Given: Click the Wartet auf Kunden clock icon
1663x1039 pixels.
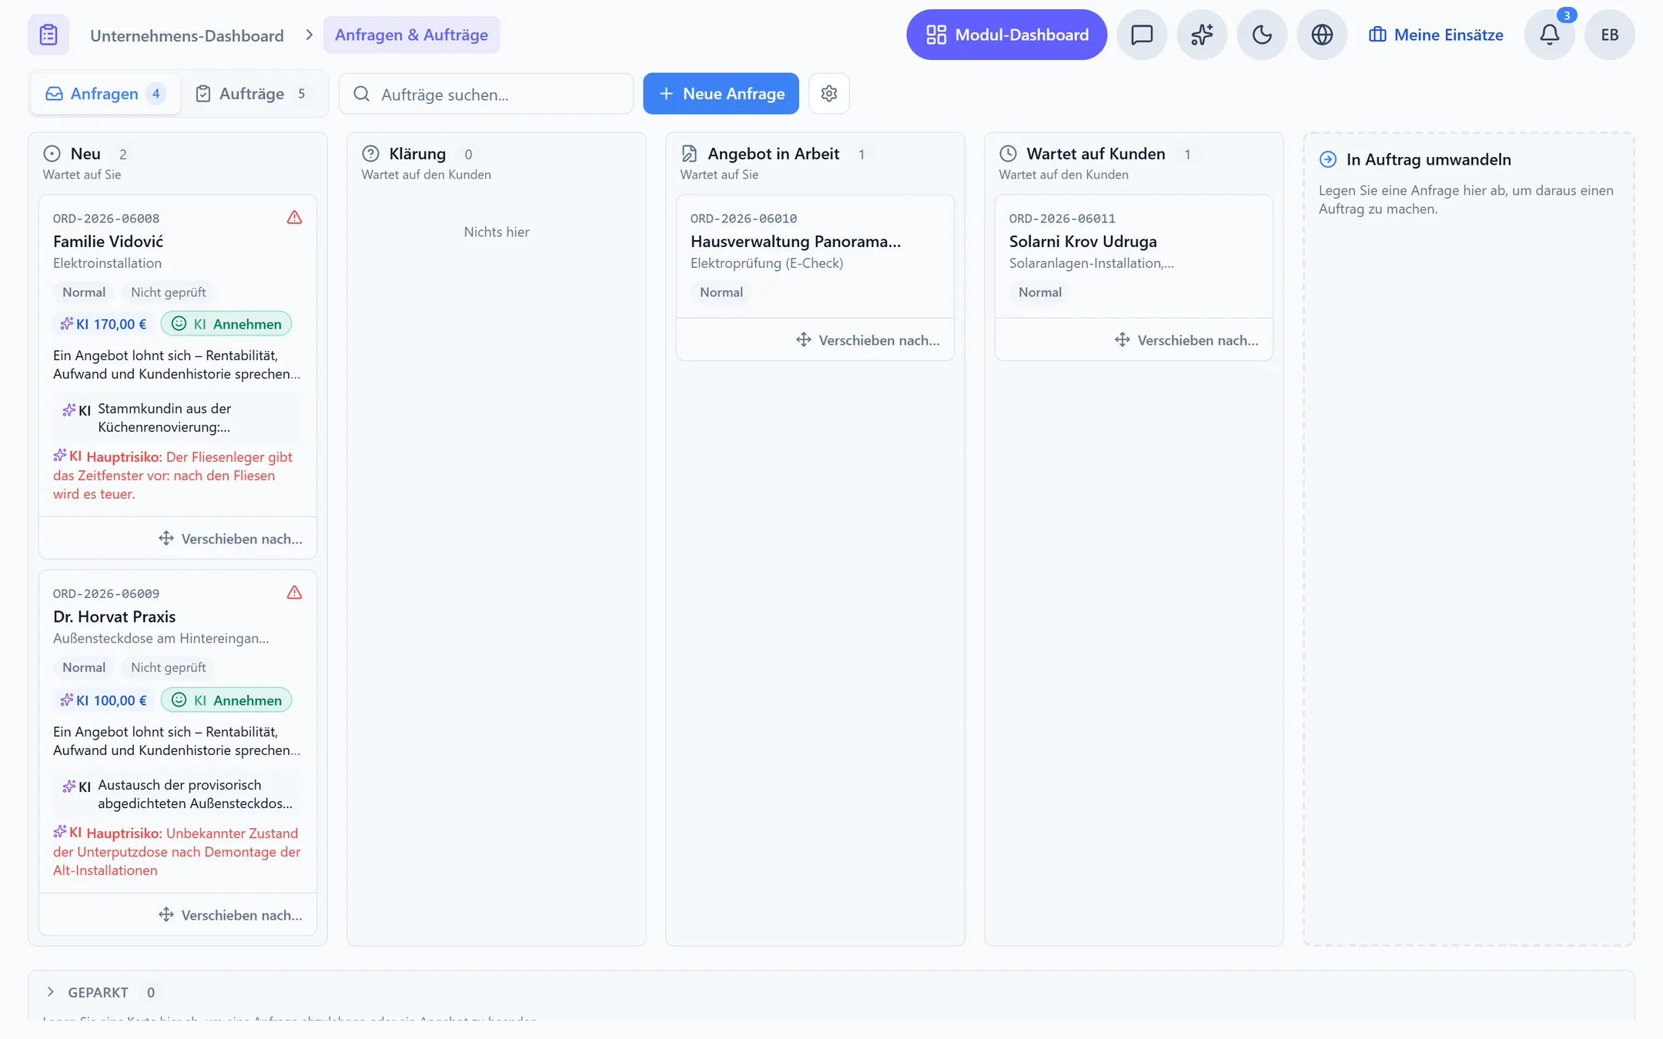Looking at the screenshot, I should coord(1008,153).
